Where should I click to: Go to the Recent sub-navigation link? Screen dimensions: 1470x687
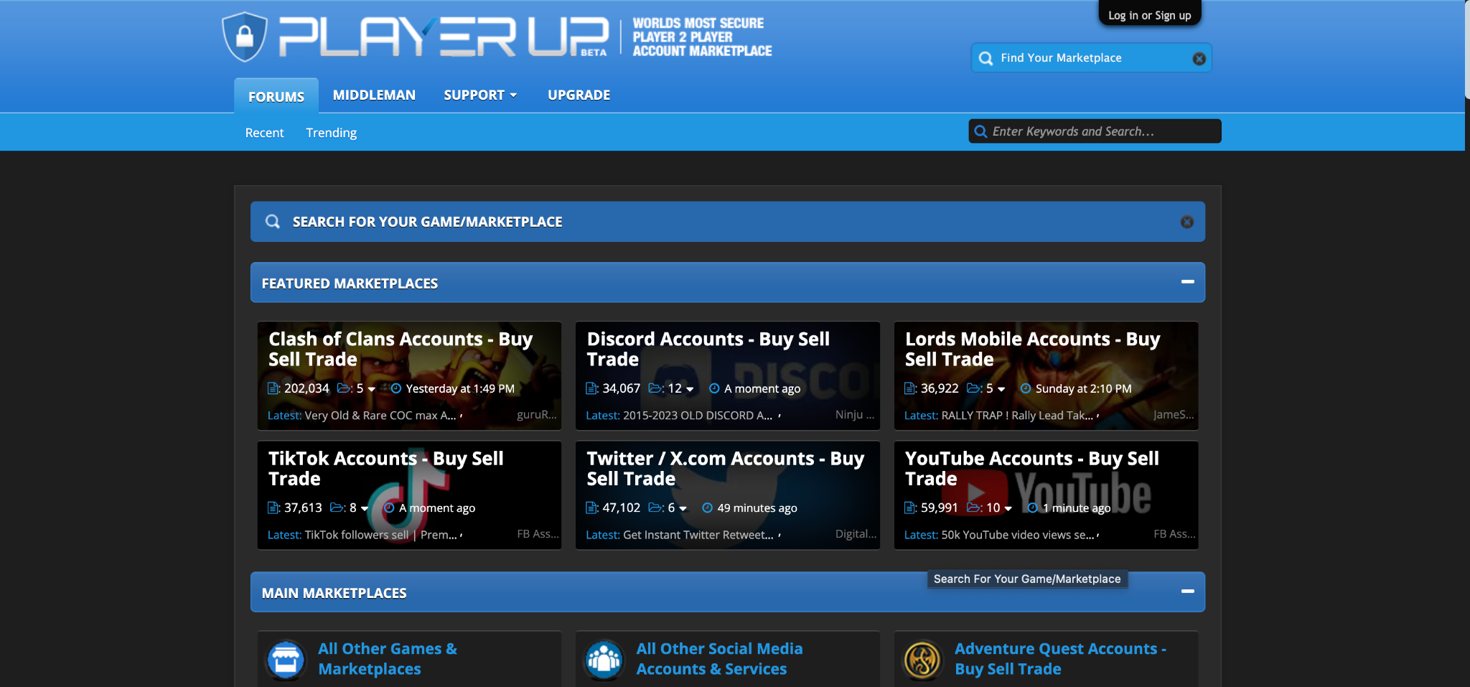tap(264, 133)
